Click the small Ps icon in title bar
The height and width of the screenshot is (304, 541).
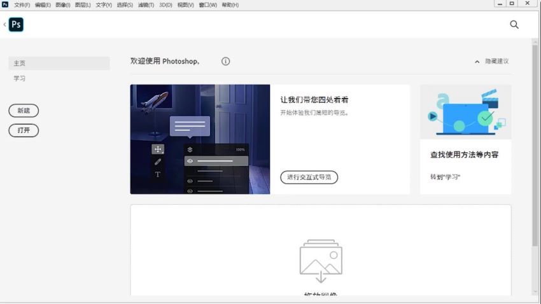[x=5, y=4]
